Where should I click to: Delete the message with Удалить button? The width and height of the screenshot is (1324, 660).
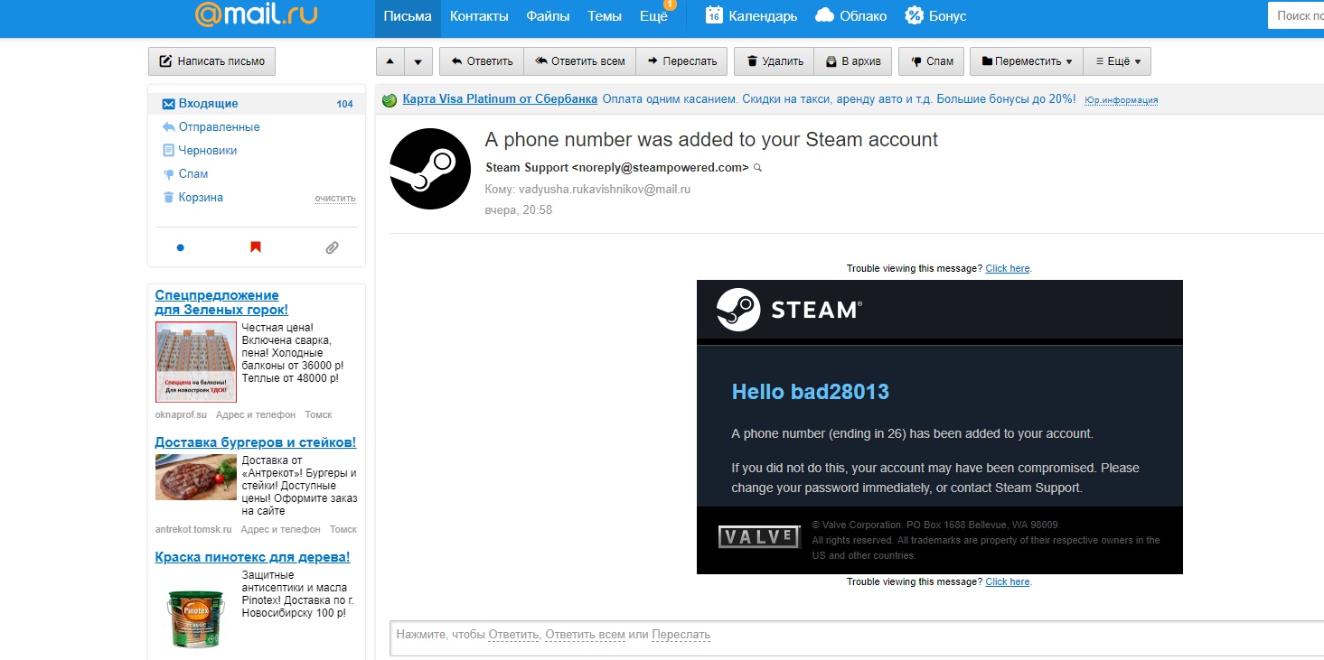coord(774,61)
